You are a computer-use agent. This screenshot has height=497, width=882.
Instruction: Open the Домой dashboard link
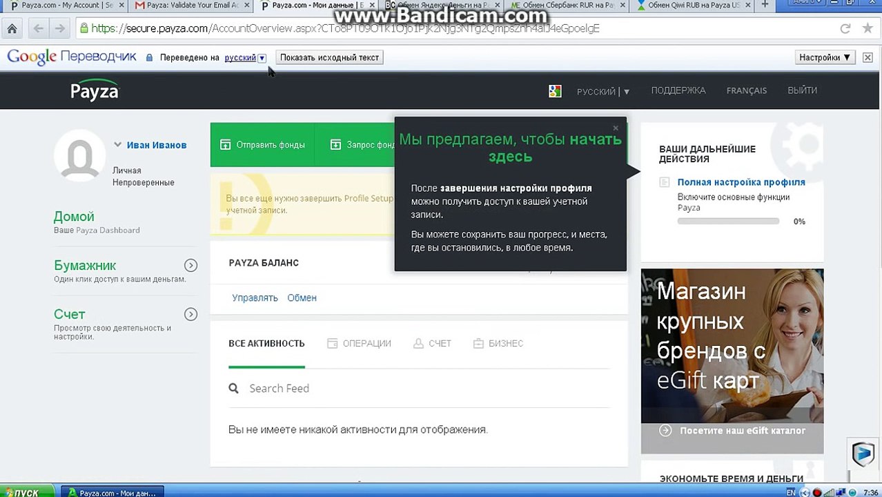coord(74,217)
